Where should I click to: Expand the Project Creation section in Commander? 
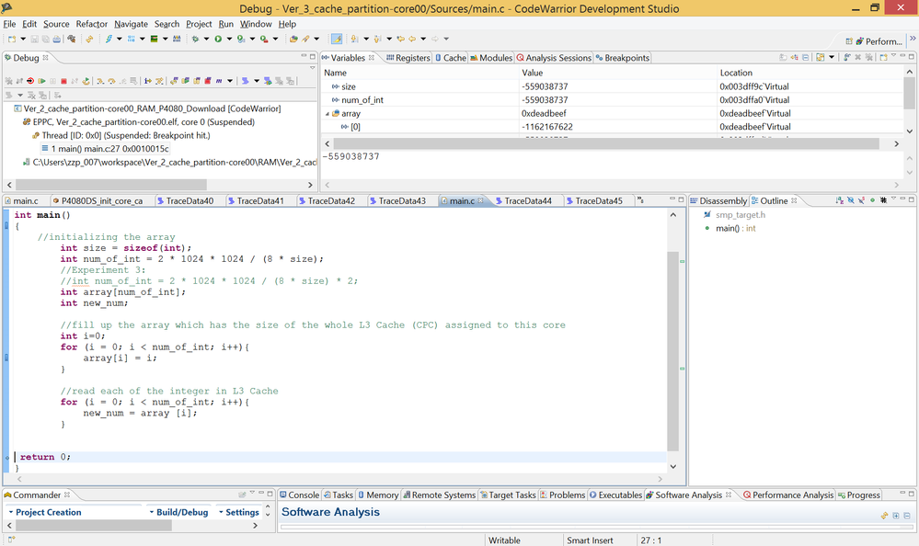click(x=48, y=512)
